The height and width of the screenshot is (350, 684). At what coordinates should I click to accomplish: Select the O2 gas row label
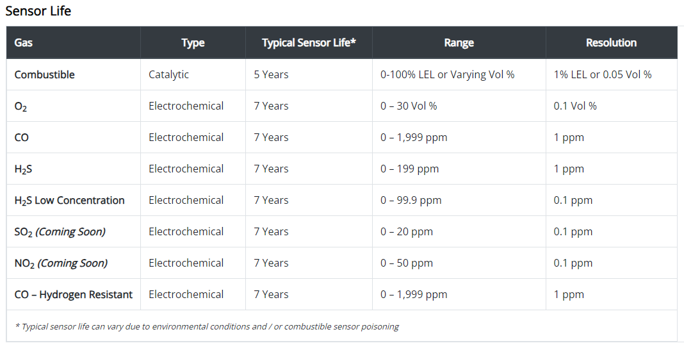click(20, 106)
